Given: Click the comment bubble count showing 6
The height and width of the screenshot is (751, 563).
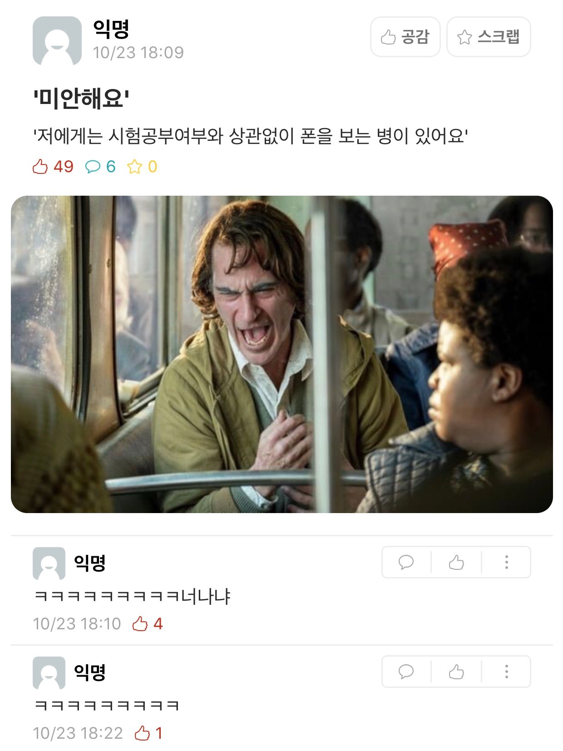Looking at the screenshot, I should 100,167.
